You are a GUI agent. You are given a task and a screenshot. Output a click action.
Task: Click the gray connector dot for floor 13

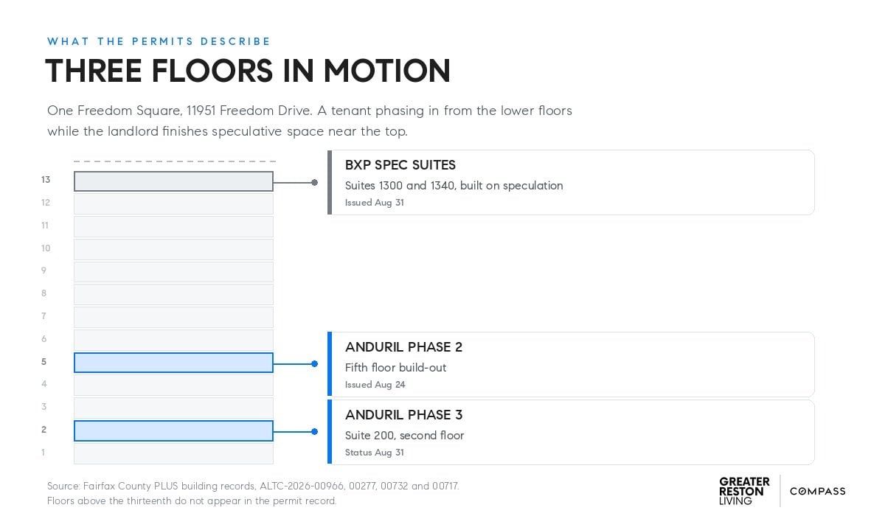(314, 182)
